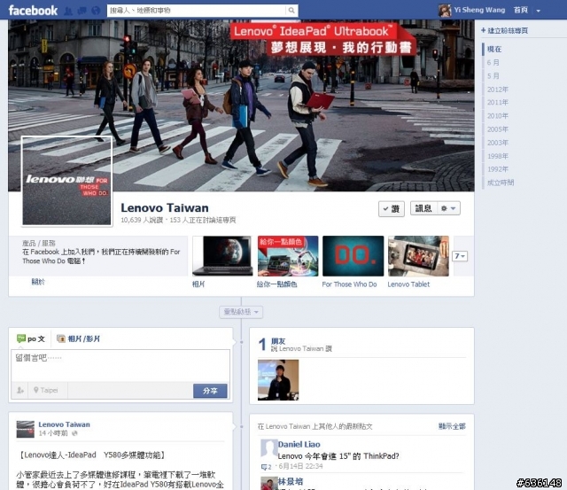This screenshot has width=567, height=490.
Task: Open 給你一點顏色 app thumbnail
Action: [288, 256]
